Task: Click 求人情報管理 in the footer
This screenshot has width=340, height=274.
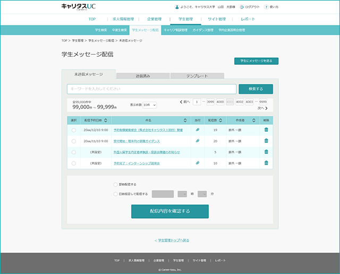Action: [x=137, y=260]
